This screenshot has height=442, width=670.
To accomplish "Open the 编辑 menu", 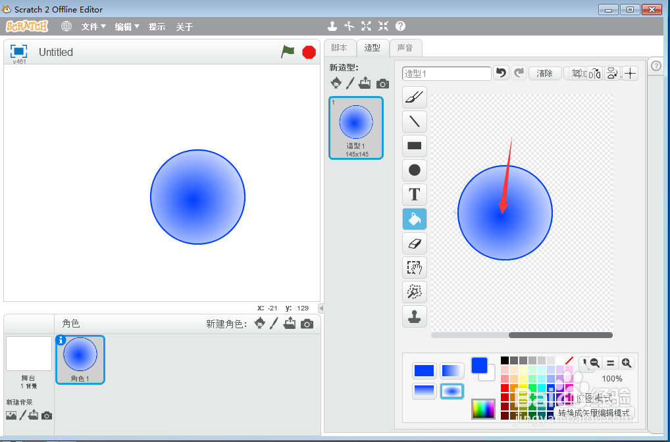I will click(127, 27).
